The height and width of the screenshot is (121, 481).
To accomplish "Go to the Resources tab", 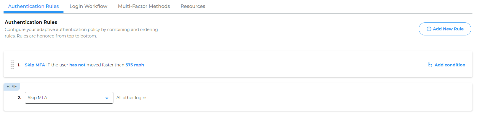I will tap(193, 6).
